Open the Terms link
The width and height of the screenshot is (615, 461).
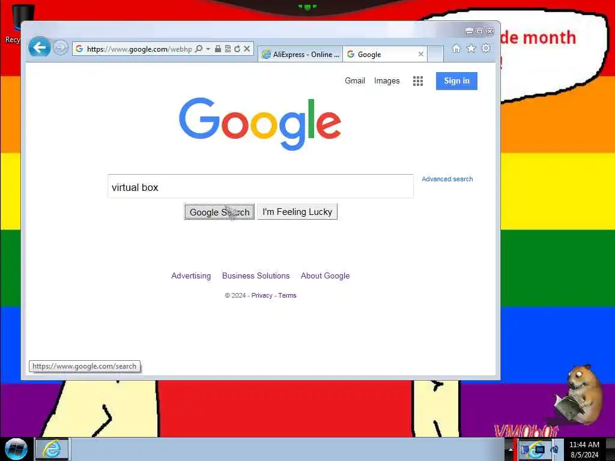click(287, 295)
